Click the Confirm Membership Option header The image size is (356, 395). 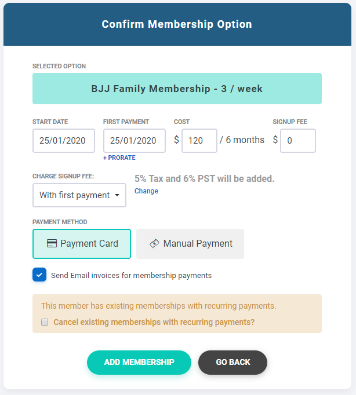(177, 24)
